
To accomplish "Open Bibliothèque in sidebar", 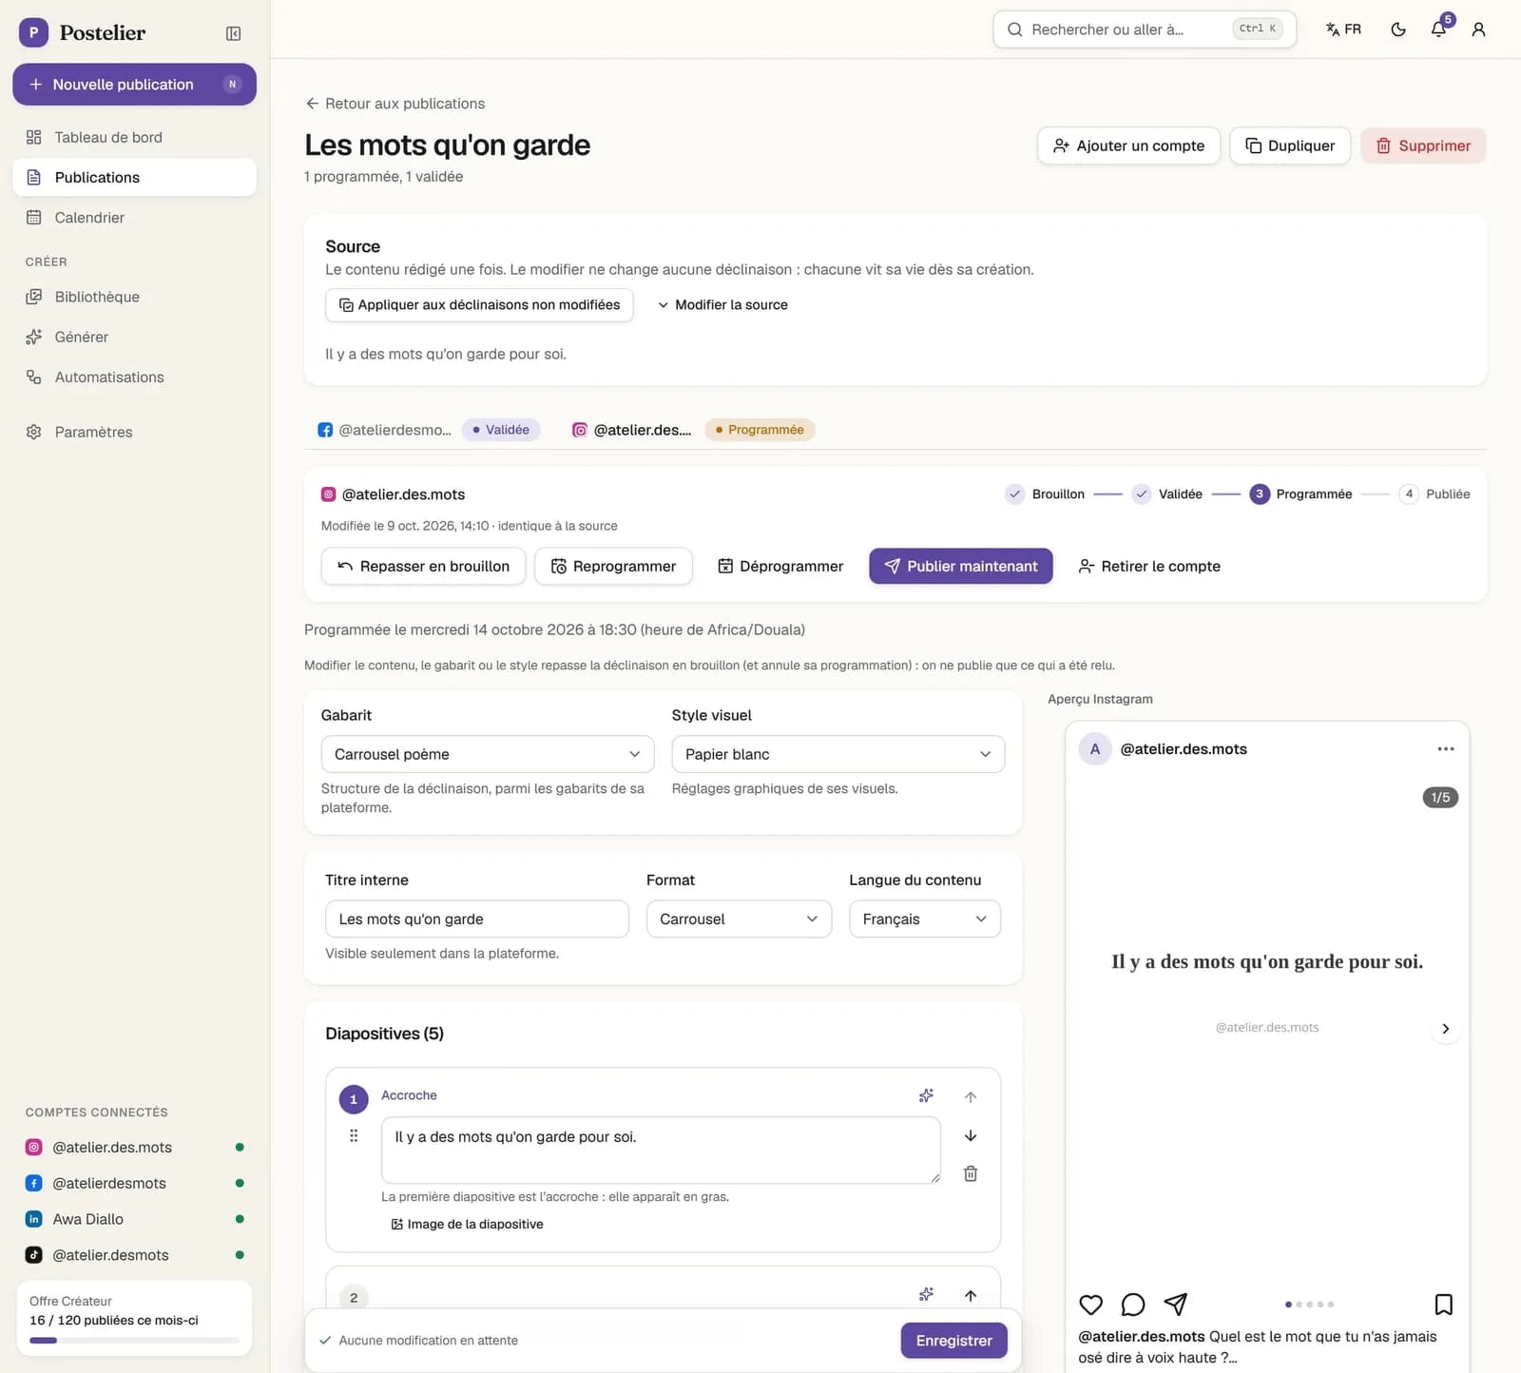I will (x=134, y=297).
